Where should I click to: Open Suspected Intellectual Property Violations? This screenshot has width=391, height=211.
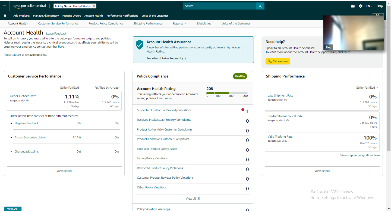coord(164,110)
